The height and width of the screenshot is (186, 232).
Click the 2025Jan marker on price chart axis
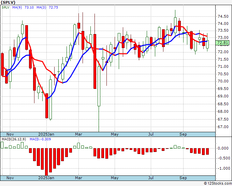(46, 134)
